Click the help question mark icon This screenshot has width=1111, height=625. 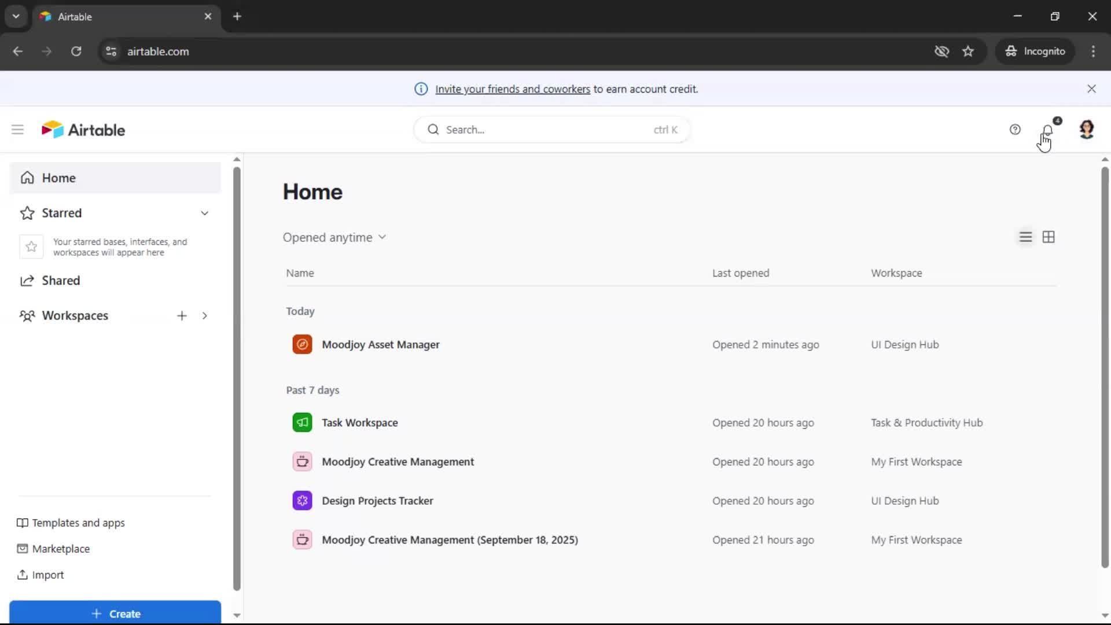[1015, 130]
